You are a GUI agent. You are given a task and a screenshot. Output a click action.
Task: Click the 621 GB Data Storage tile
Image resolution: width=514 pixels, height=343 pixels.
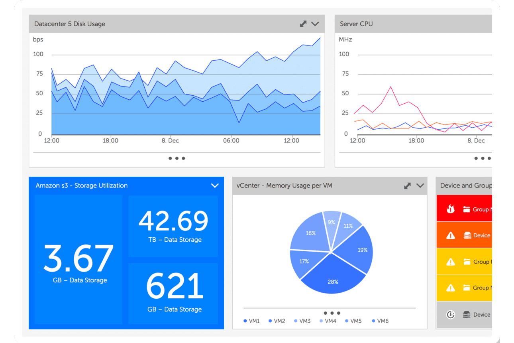pyautogui.click(x=173, y=293)
